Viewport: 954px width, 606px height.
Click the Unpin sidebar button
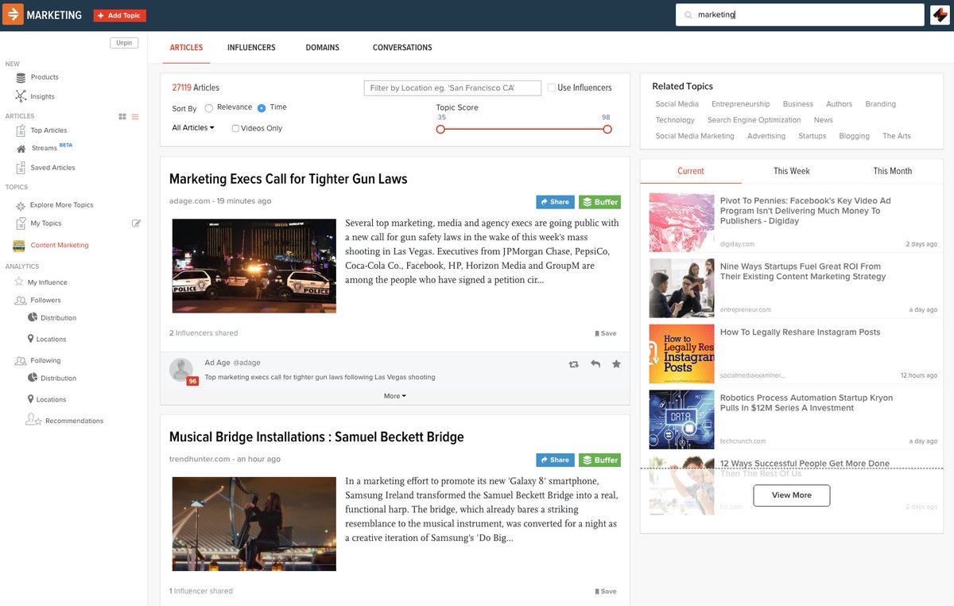click(124, 43)
